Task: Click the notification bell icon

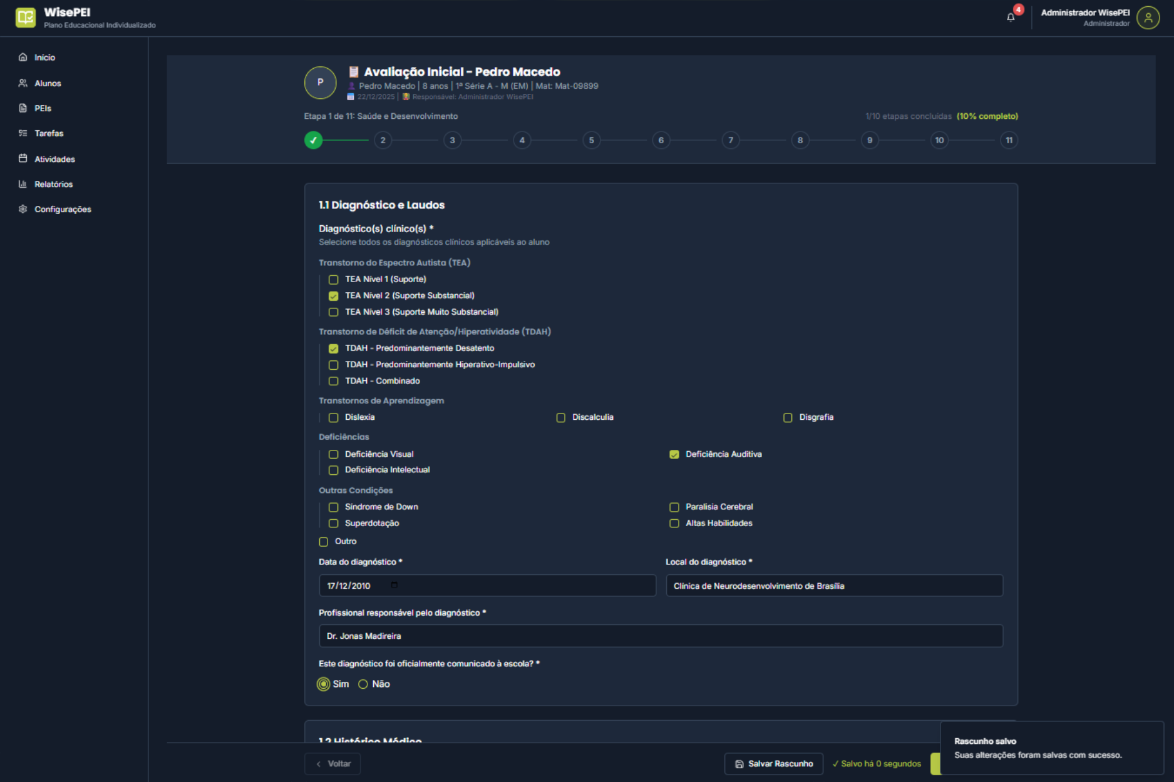Action: coord(1011,18)
